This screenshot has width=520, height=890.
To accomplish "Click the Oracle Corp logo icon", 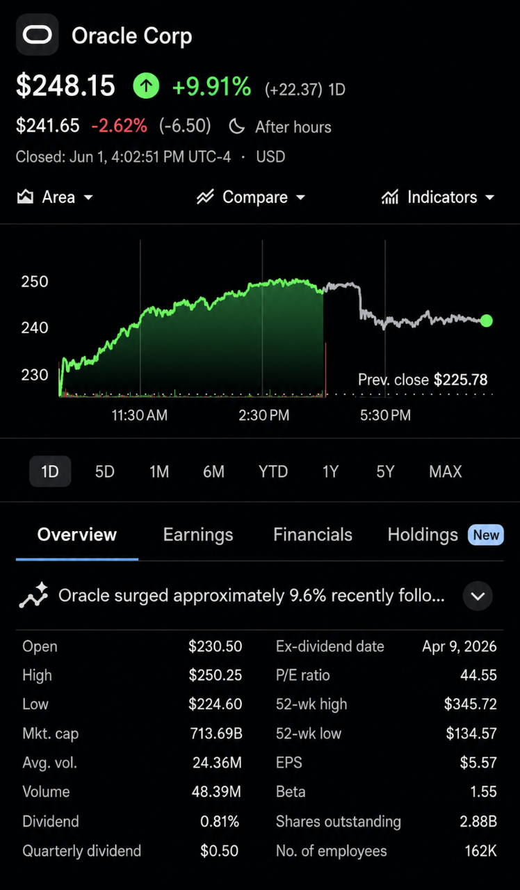I will 38,35.
